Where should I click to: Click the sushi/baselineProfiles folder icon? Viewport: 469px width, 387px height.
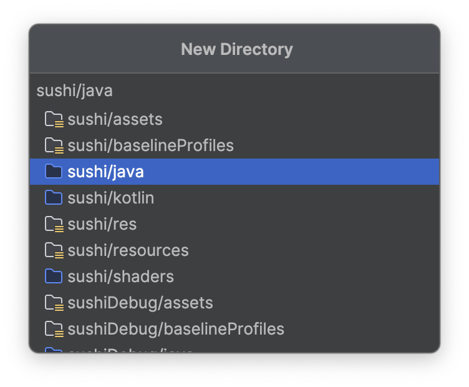[54, 145]
